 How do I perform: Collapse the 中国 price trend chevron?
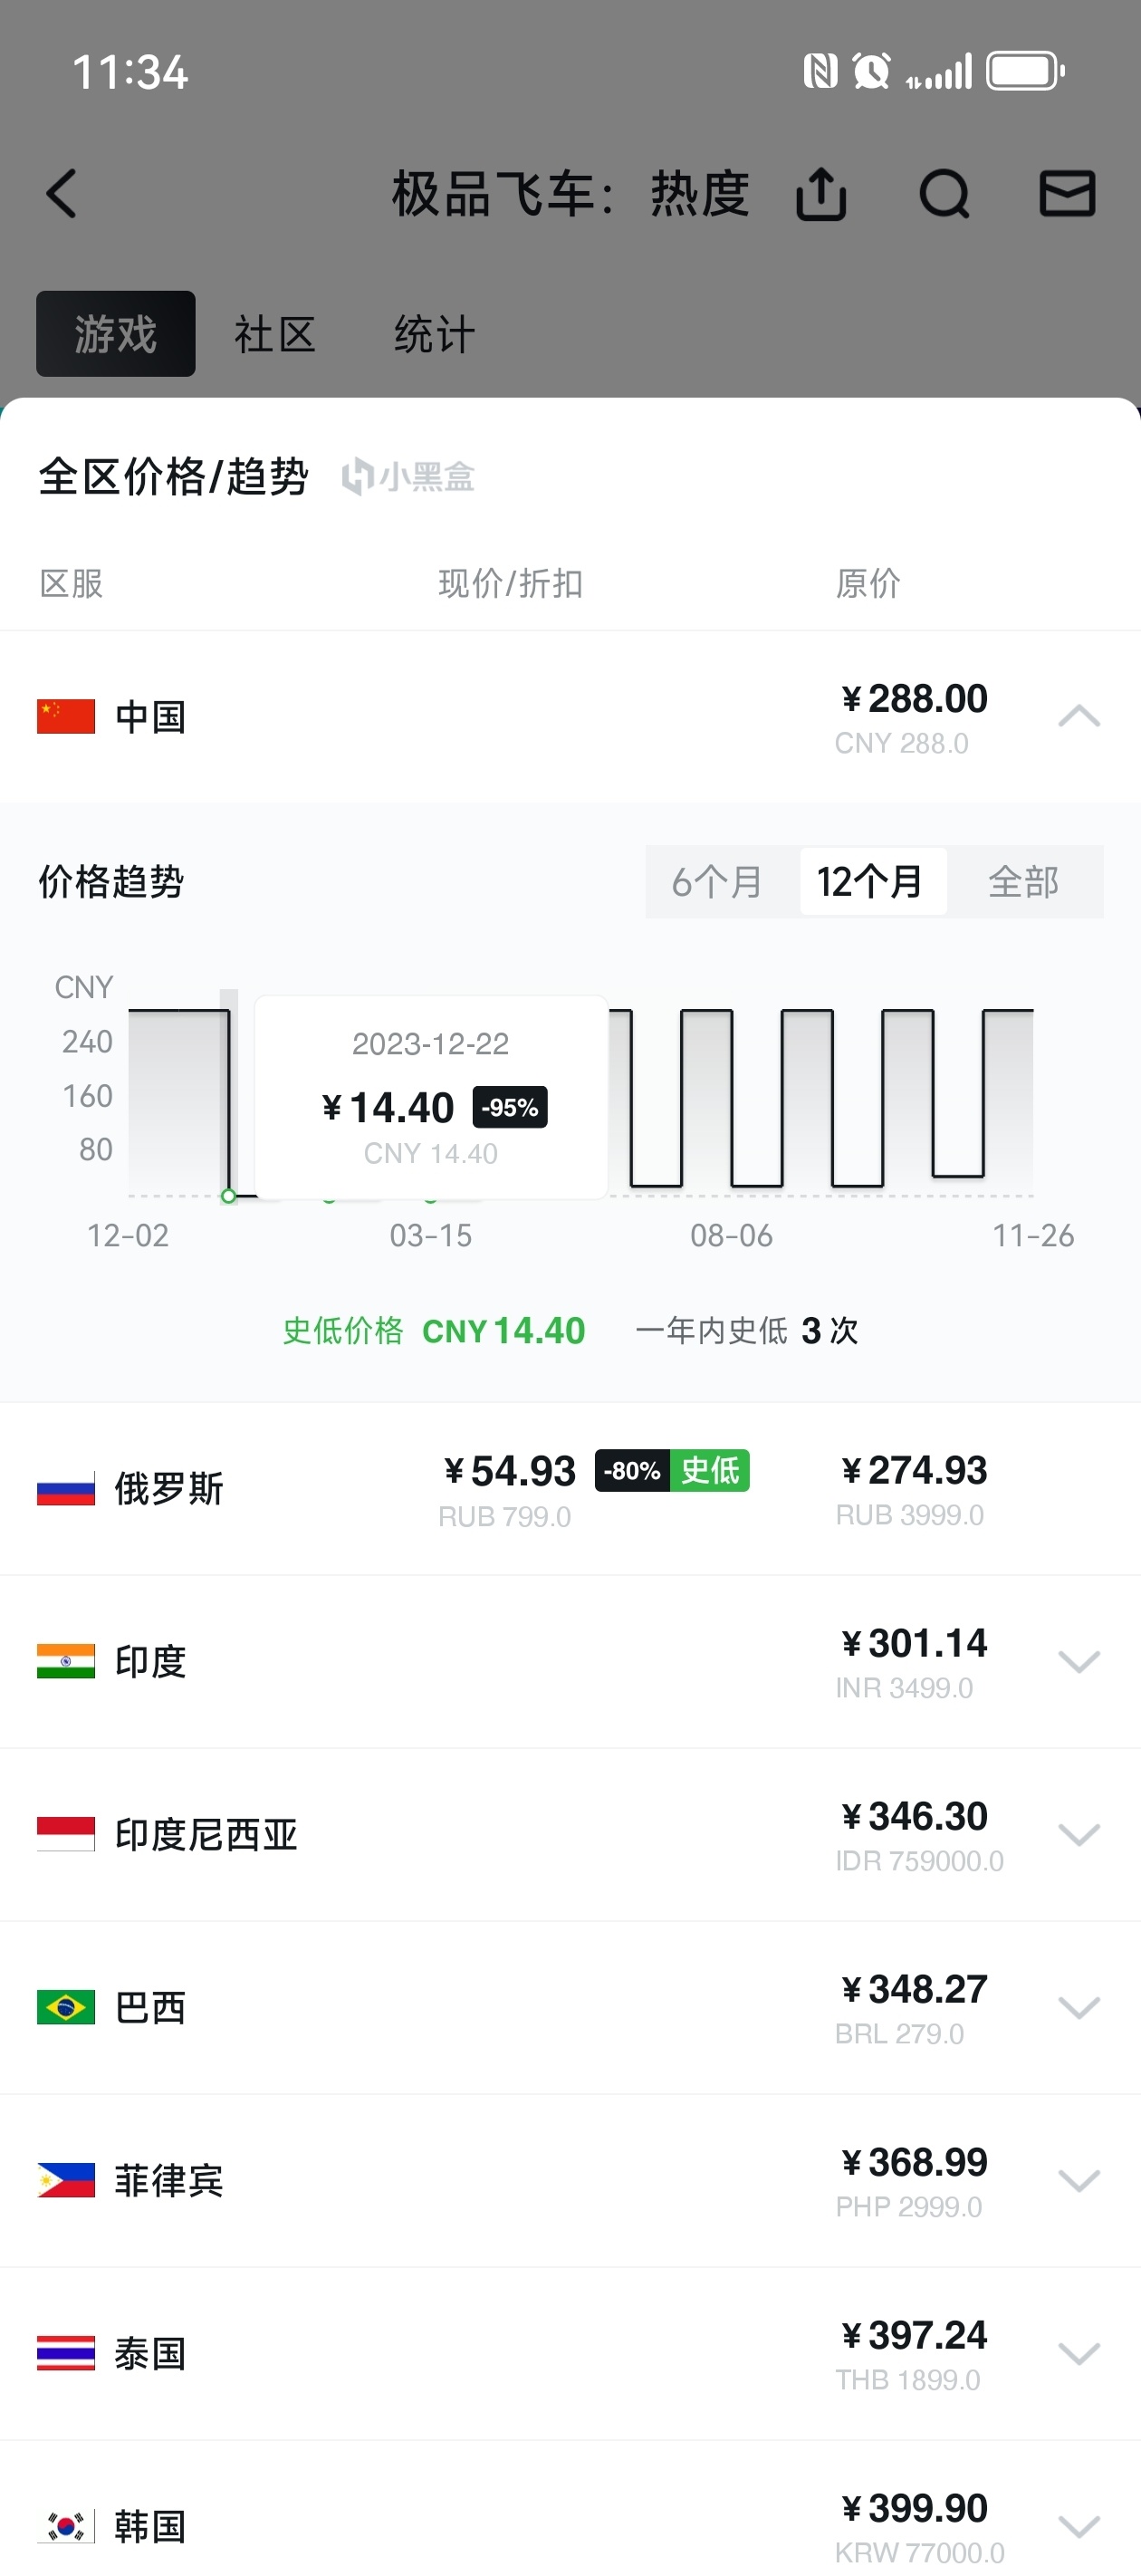point(1079,716)
